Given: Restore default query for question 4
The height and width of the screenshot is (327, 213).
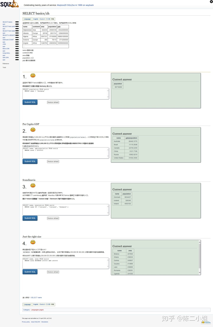Looking at the screenshot, I should click(53, 272).
